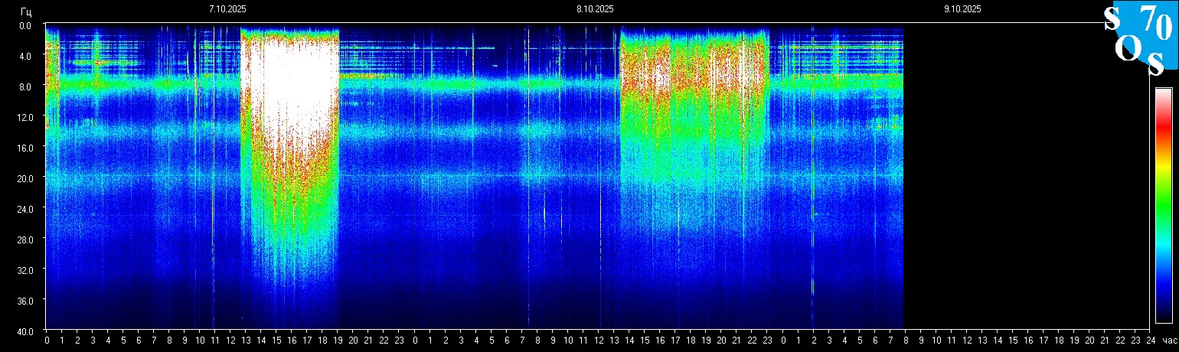1179x352 pixels.
Task: Click the 9.10.2025 date label
Action: [962, 9]
